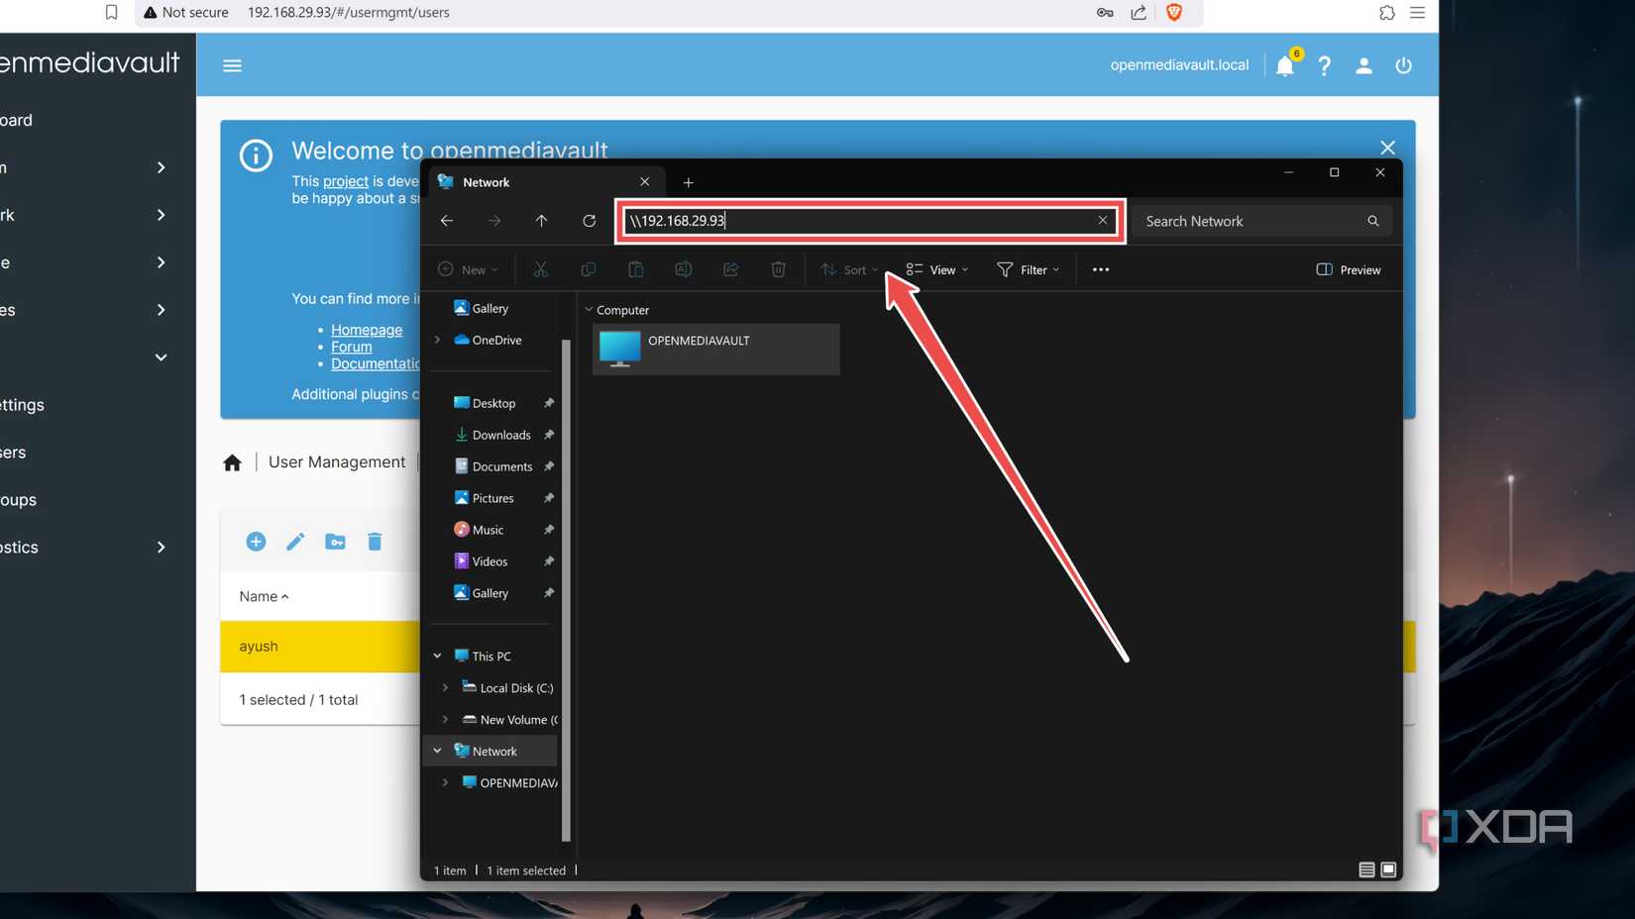Open the Brave shields icon
Image resolution: width=1635 pixels, height=919 pixels.
1174,12
